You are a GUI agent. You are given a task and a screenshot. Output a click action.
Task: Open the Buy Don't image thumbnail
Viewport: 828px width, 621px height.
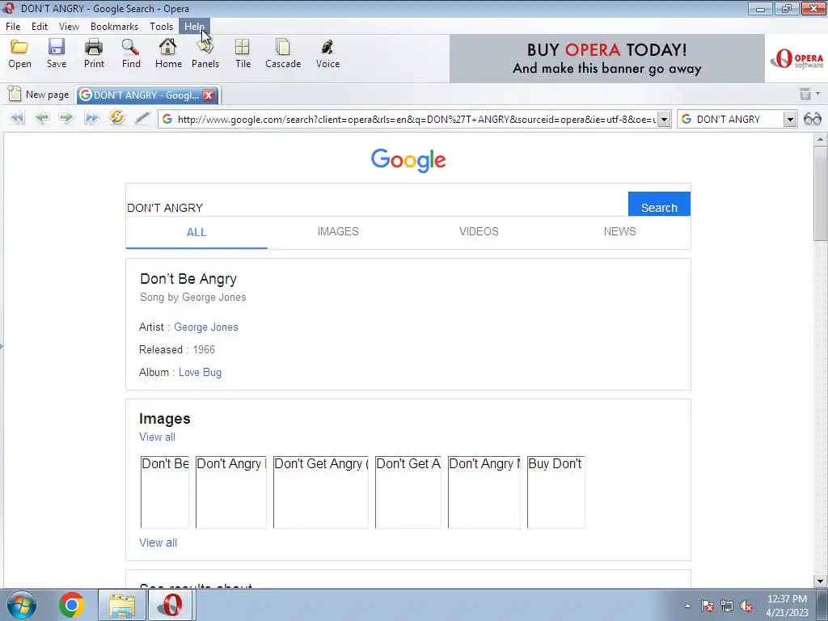556,492
